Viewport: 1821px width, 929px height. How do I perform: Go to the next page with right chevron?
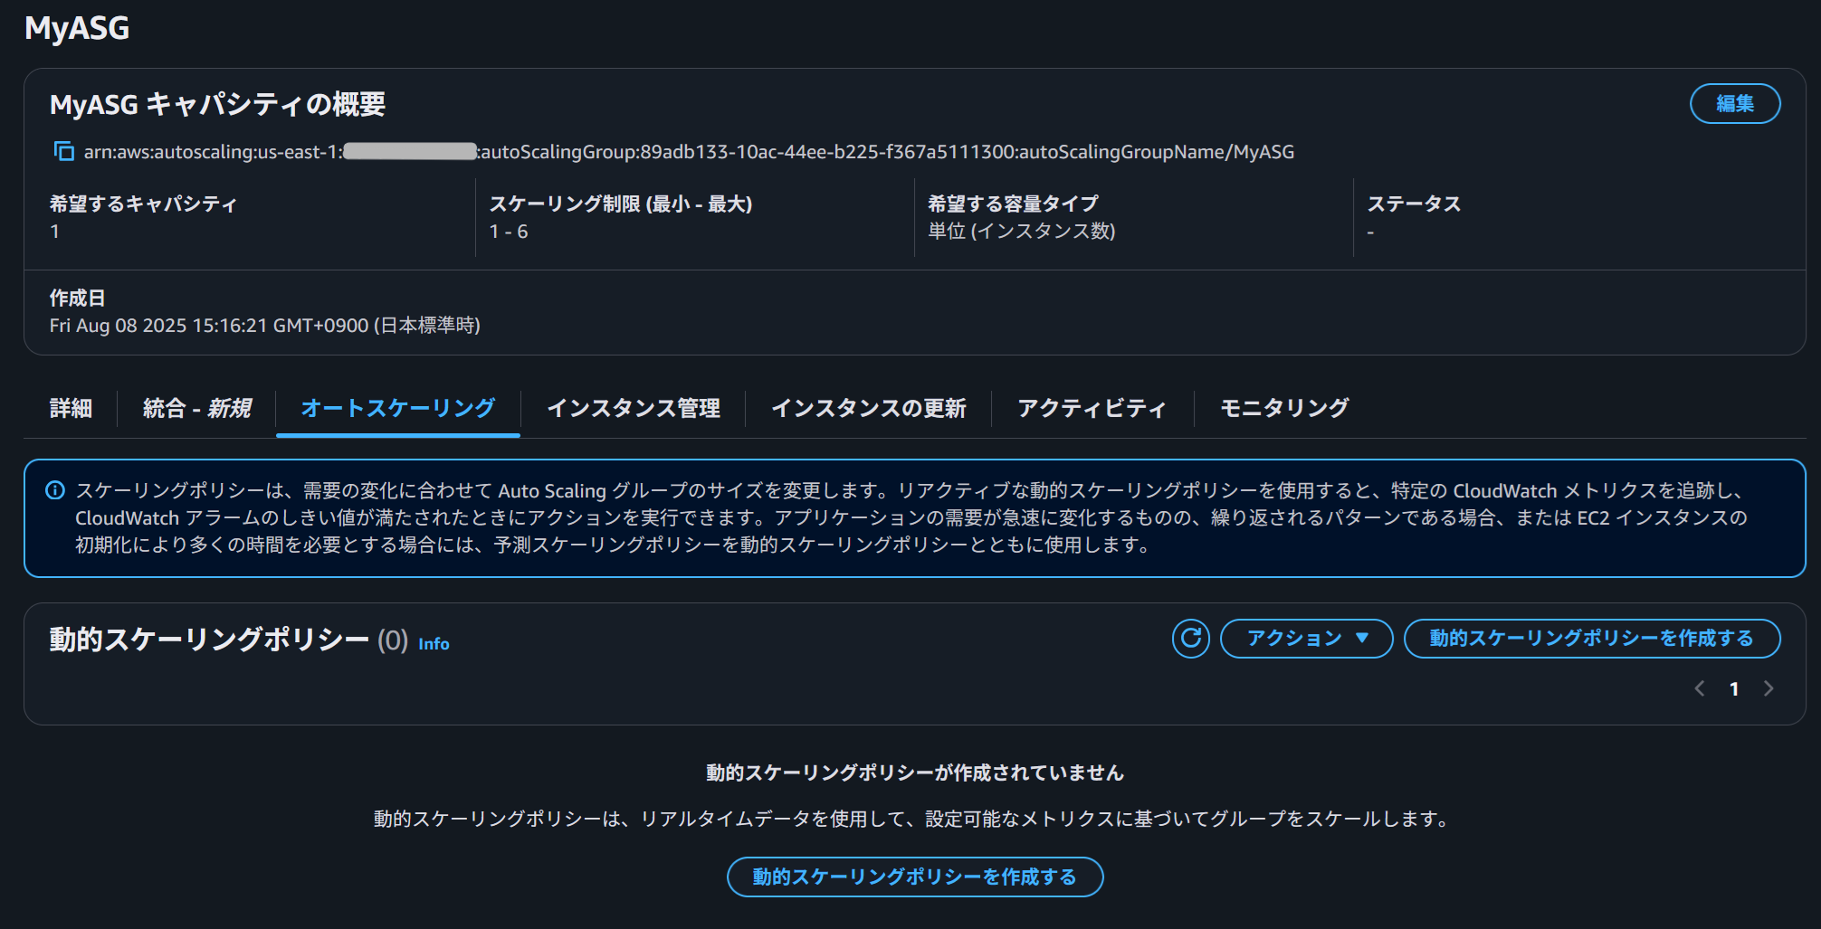coord(1769,688)
